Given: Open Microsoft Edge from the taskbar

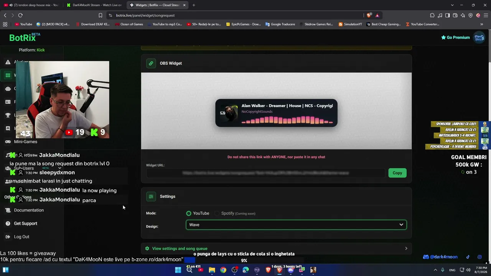Looking at the screenshot, I should pos(246,270).
